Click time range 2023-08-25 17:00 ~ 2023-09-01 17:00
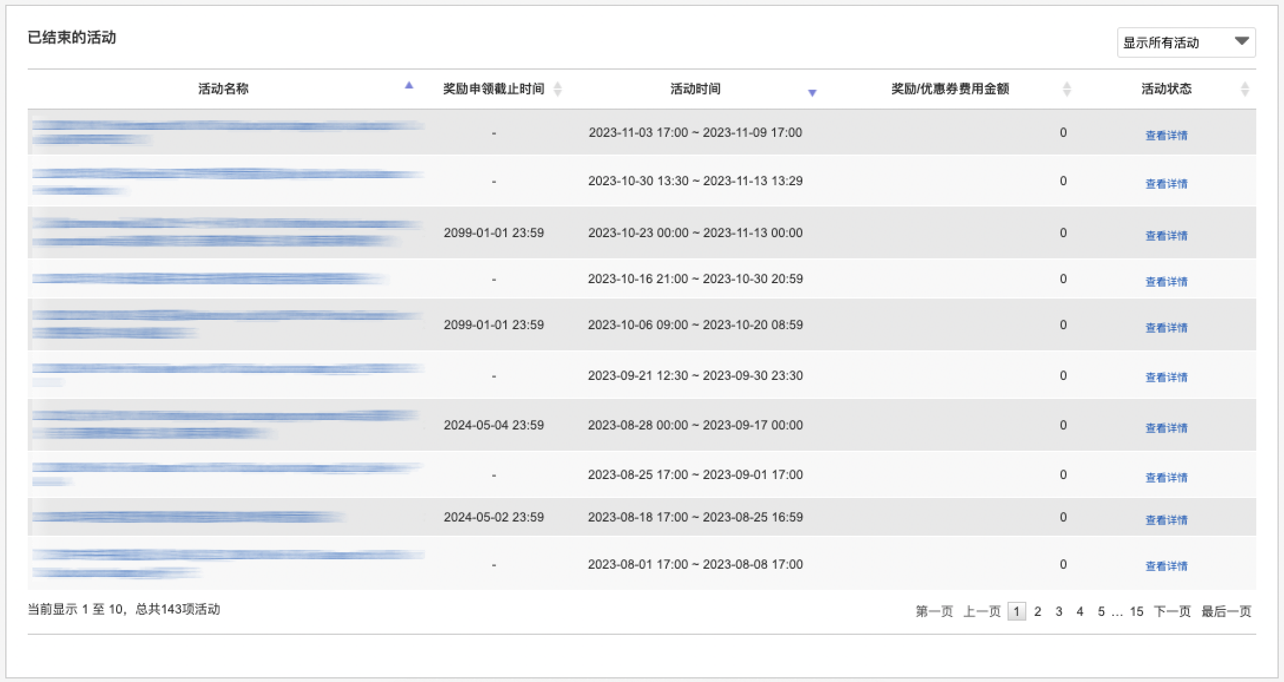1284x682 pixels. [x=696, y=474]
